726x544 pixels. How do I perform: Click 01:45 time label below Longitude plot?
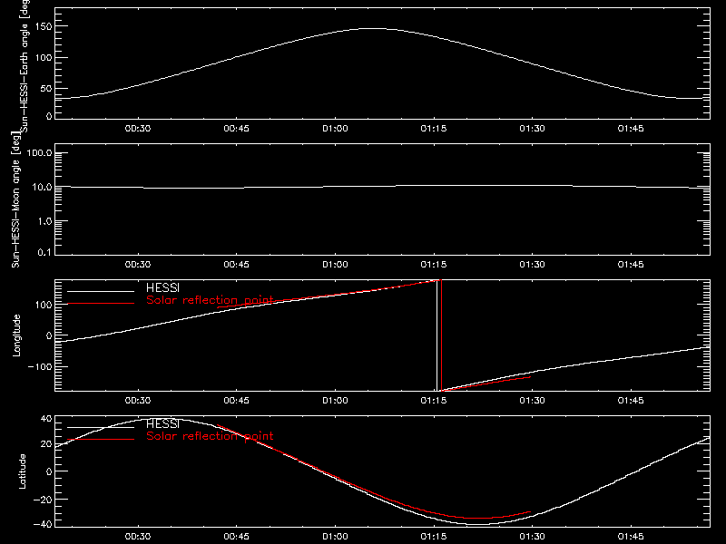tap(631, 401)
